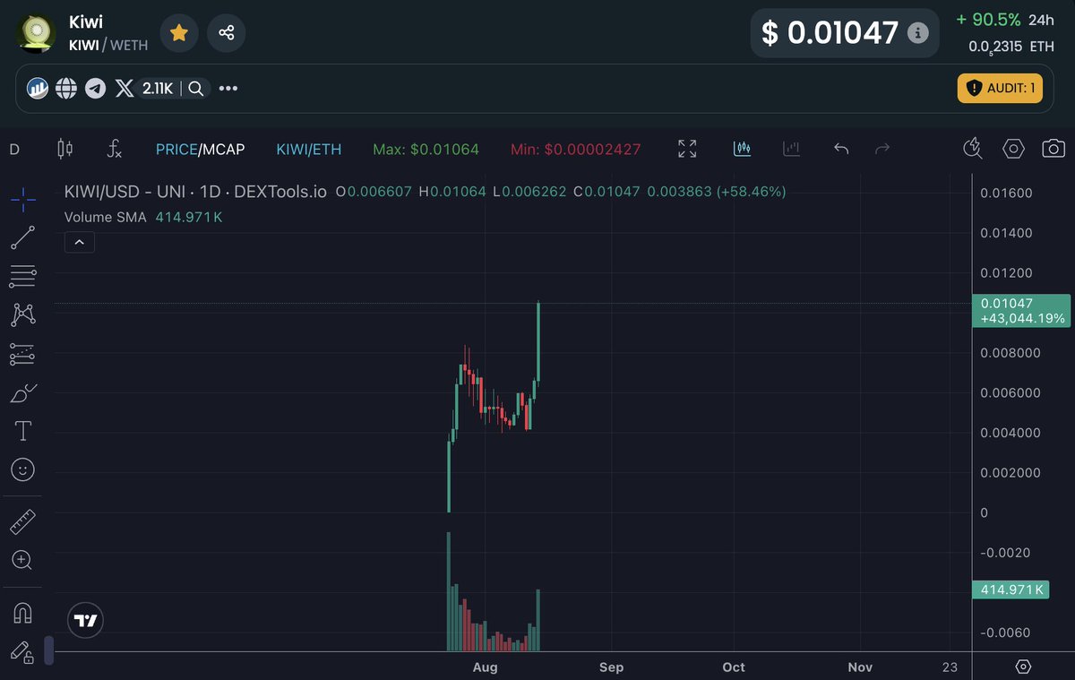Open the fx indicators menu
This screenshot has width=1075, height=680.
(114, 149)
